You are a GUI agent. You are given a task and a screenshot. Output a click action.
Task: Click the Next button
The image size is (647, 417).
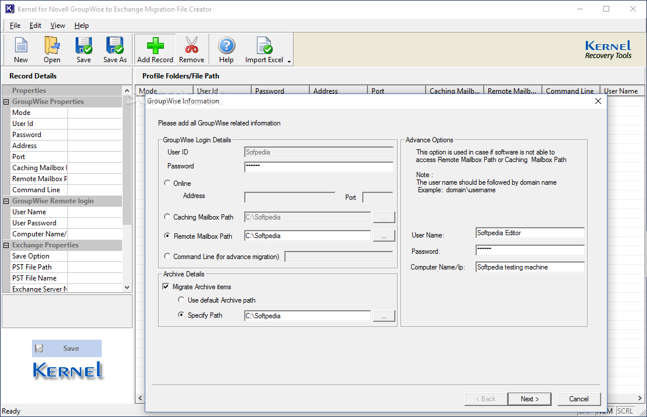tap(530, 399)
